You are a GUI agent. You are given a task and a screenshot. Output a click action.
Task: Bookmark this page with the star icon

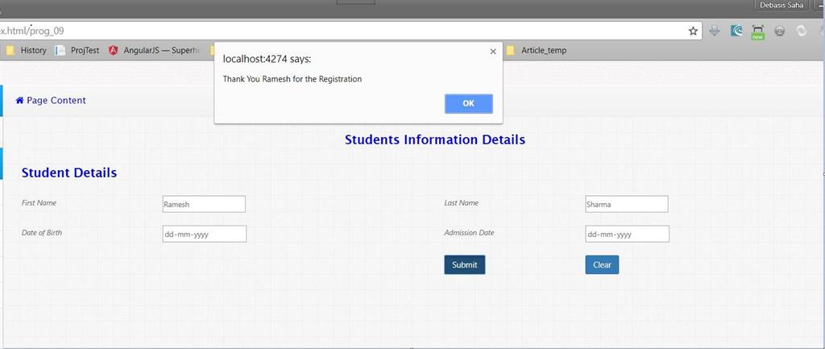point(693,31)
